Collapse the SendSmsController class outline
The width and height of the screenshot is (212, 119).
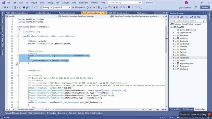(18, 36)
